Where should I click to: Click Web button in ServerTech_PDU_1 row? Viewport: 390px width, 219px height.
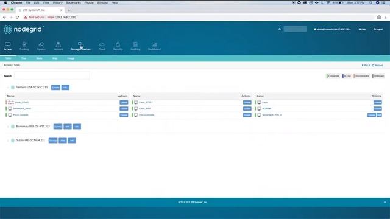pos(379,115)
